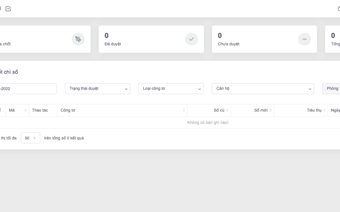Click the check-square icon in top bar
The height and width of the screenshot is (212, 340).
[x=8, y=9]
